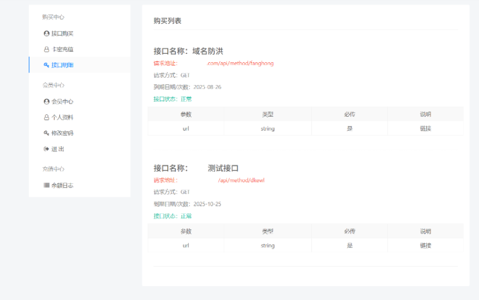This screenshot has height=300, width=479.
Task: Click the 说明 header in the 测试接口 table
Action: [x=426, y=231]
